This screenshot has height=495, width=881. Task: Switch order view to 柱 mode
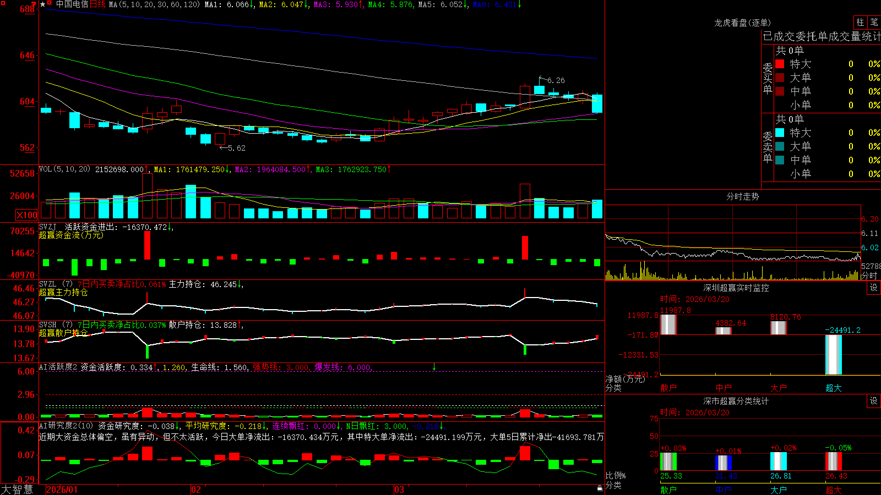pos(860,23)
